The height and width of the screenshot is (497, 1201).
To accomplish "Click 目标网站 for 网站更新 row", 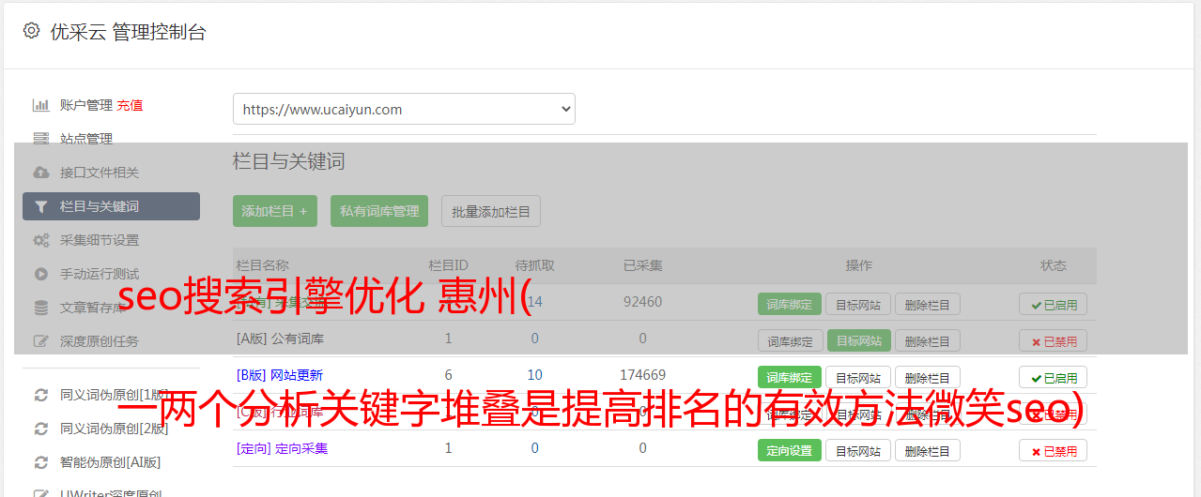I will [x=858, y=377].
